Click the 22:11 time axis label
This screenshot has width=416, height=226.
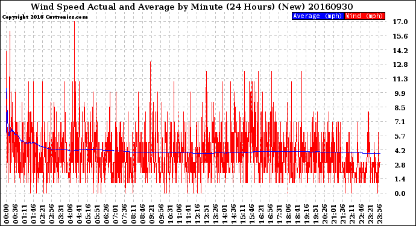point(351,214)
